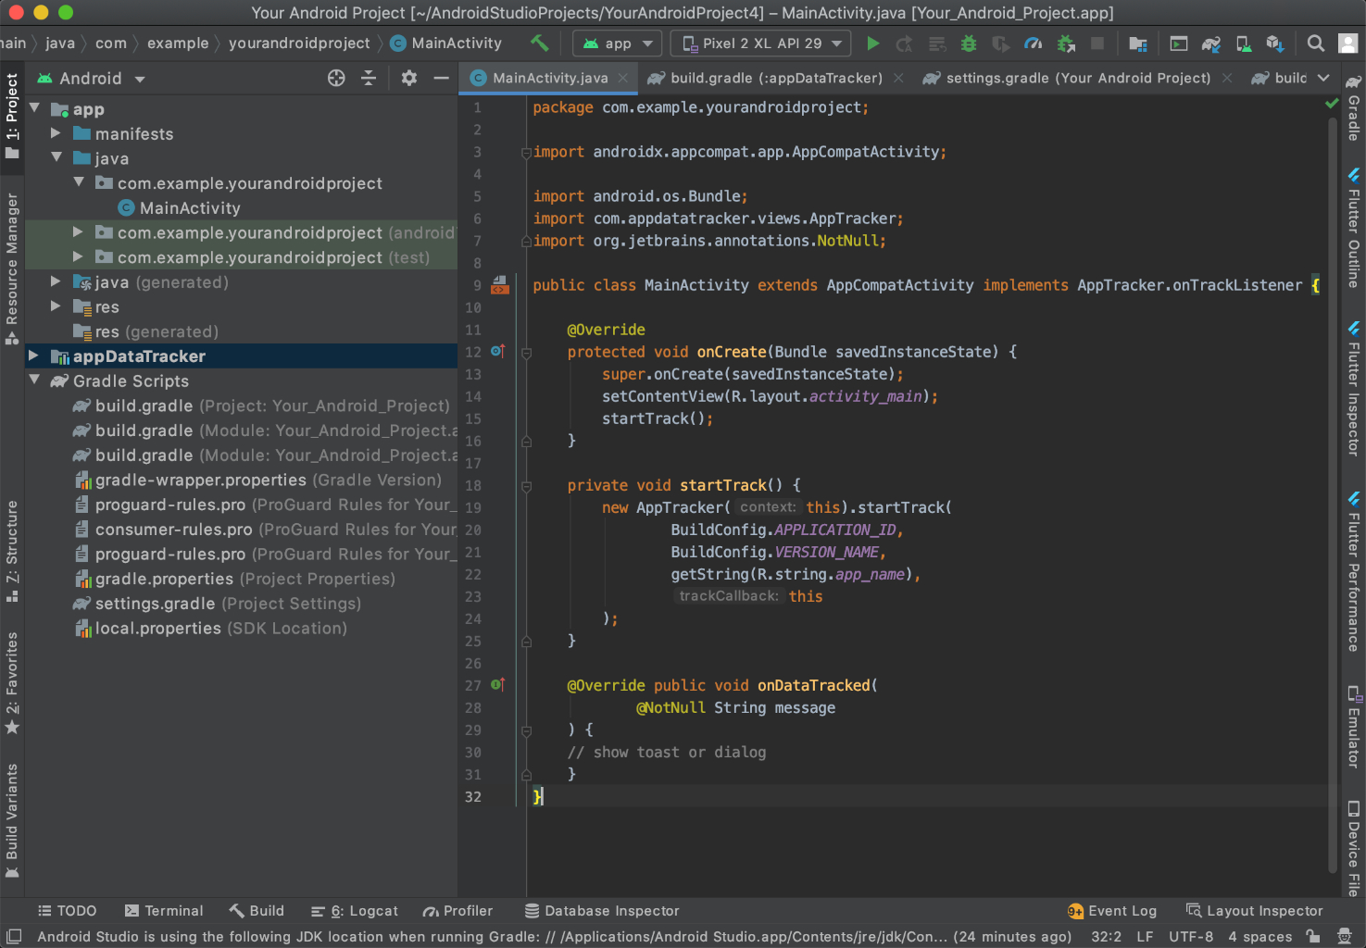Open Flutter Performance side tab
The image size is (1366, 948).
[x=1354, y=572]
